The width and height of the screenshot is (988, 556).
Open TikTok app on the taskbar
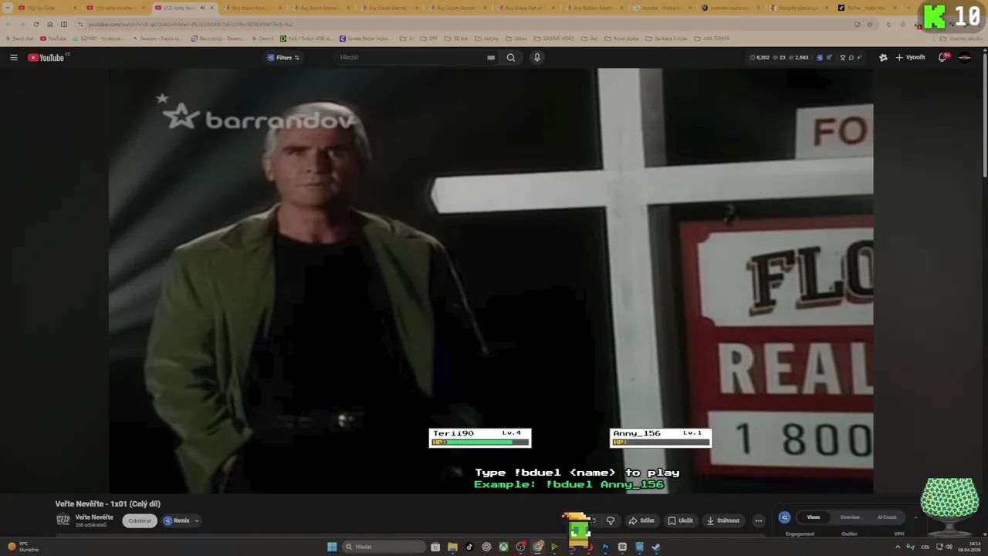click(x=469, y=547)
